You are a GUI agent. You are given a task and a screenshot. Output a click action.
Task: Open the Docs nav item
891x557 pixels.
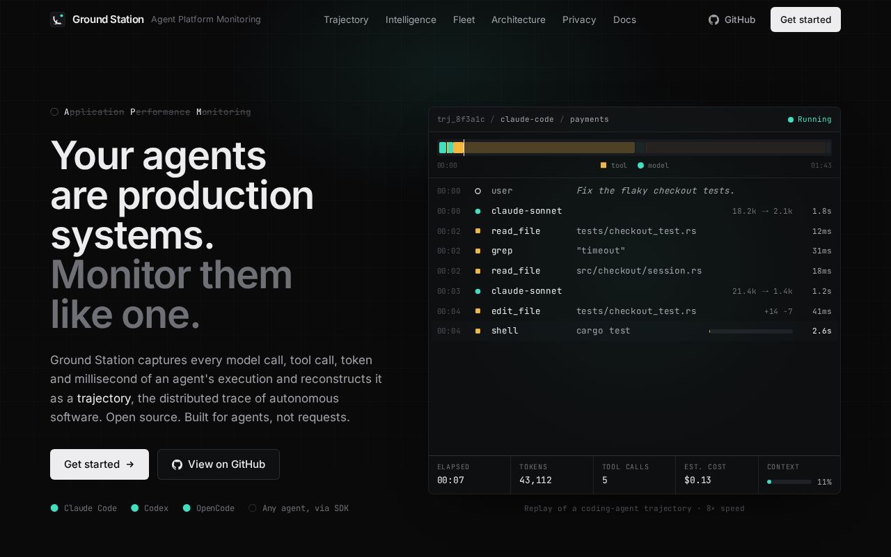pos(624,19)
